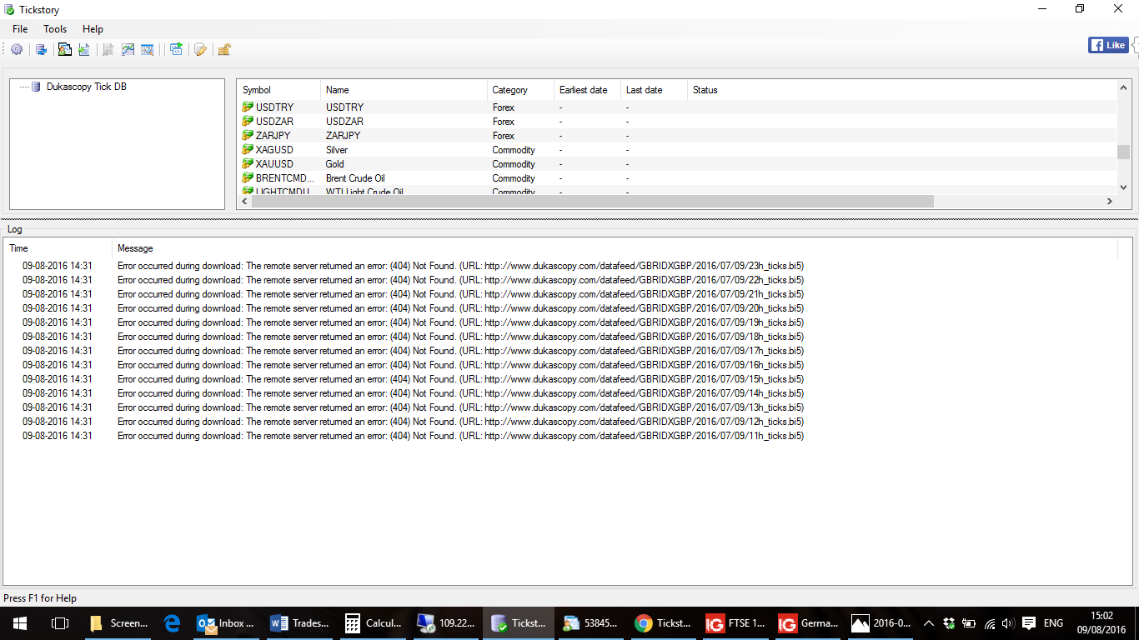This screenshot has height=640, width=1139.
Task: Click the symbol list scroll-up arrow
Action: [x=1123, y=87]
